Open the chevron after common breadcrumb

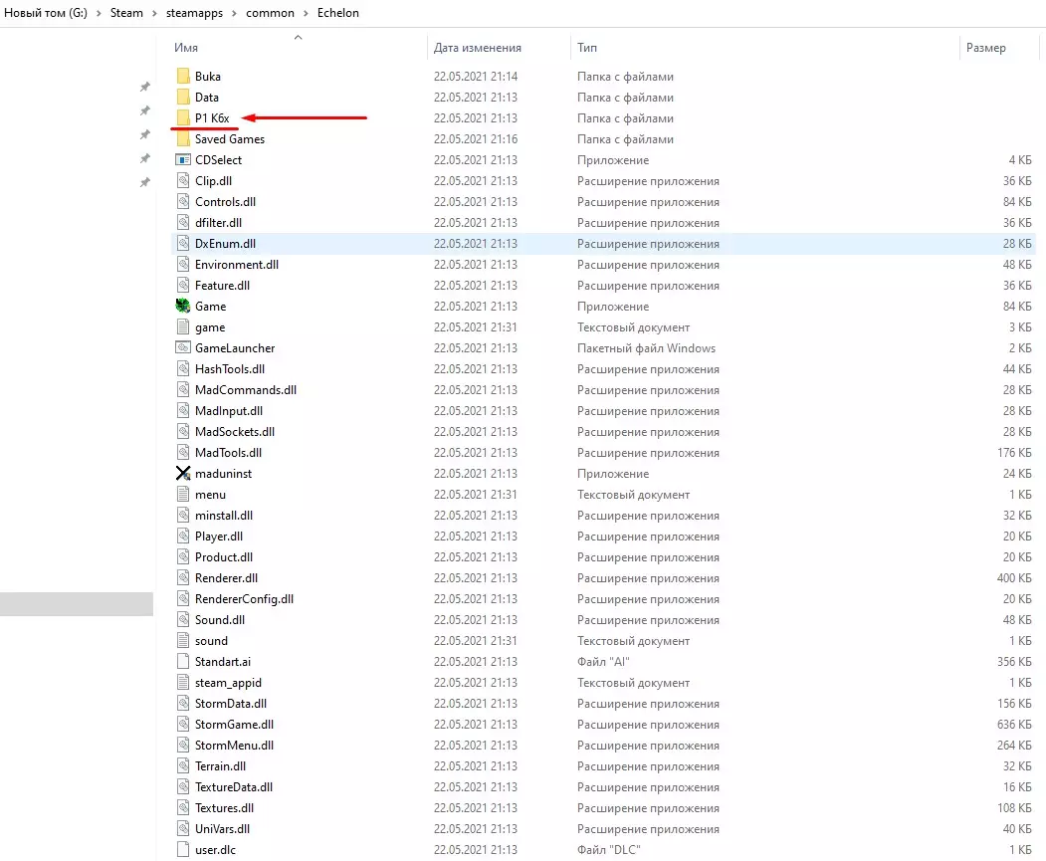click(x=306, y=13)
